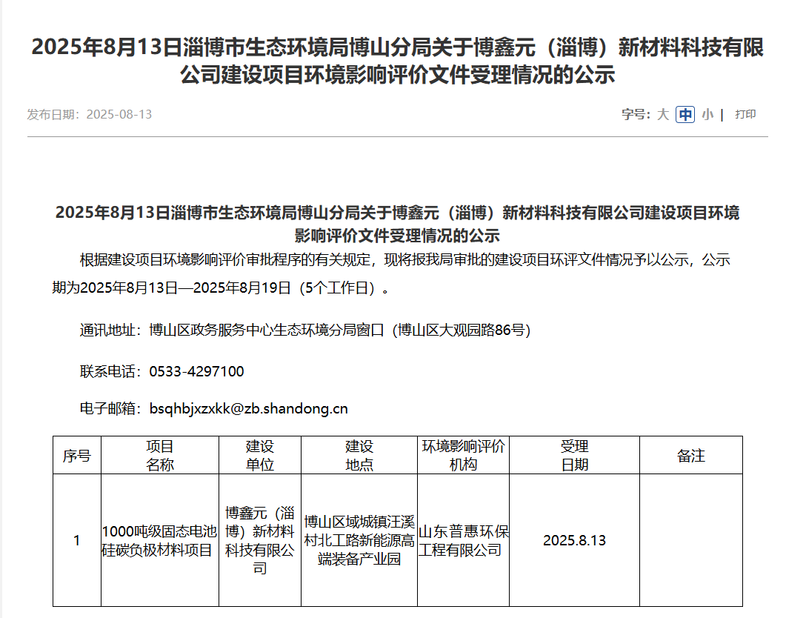
Task: Click the acceptance date 2025.8.13
Action: pos(574,540)
